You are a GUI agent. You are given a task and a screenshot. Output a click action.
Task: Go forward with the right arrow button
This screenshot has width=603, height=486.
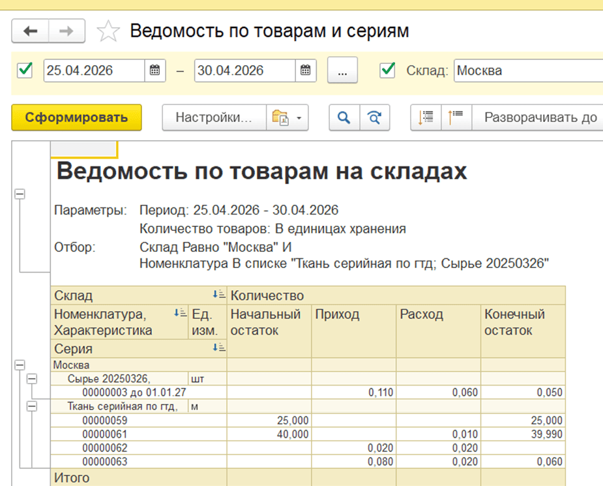(66, 31)
